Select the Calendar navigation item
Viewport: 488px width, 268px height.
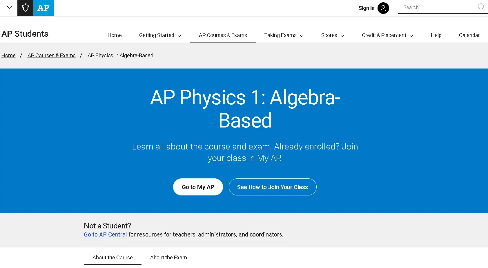469,35
